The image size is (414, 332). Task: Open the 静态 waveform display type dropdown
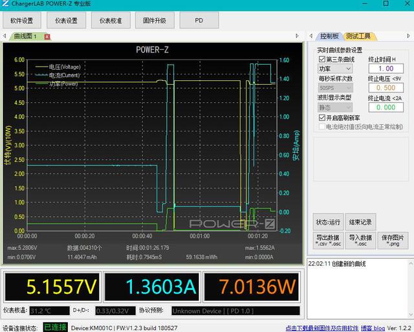pos(335,107)
